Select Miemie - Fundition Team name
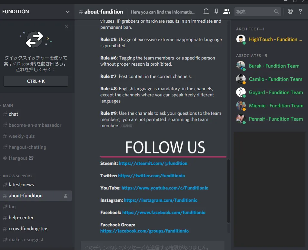 [276, 106]
